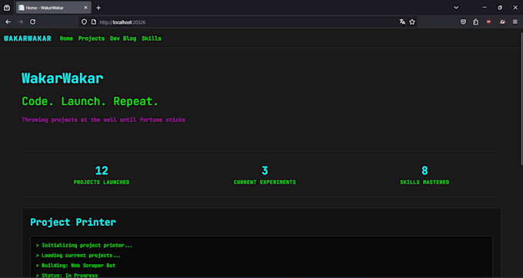Expand the list all tabs chevron
The width and height of the screenshot is (523, 278).
[x=456, y=8]
